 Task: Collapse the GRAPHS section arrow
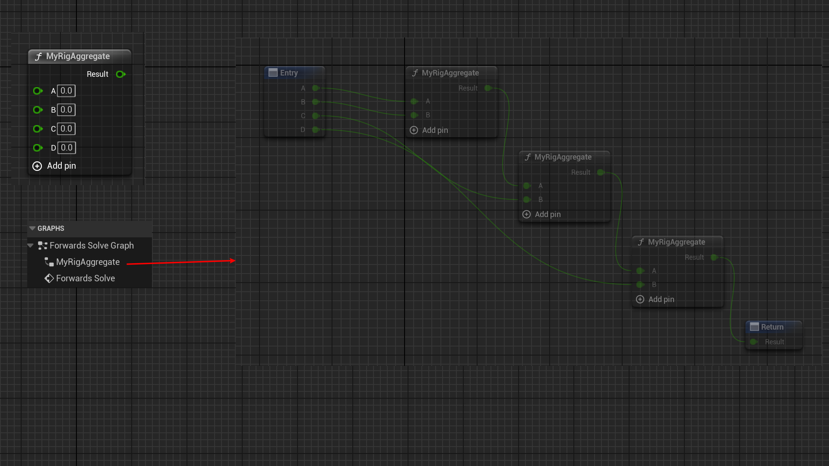32,228
